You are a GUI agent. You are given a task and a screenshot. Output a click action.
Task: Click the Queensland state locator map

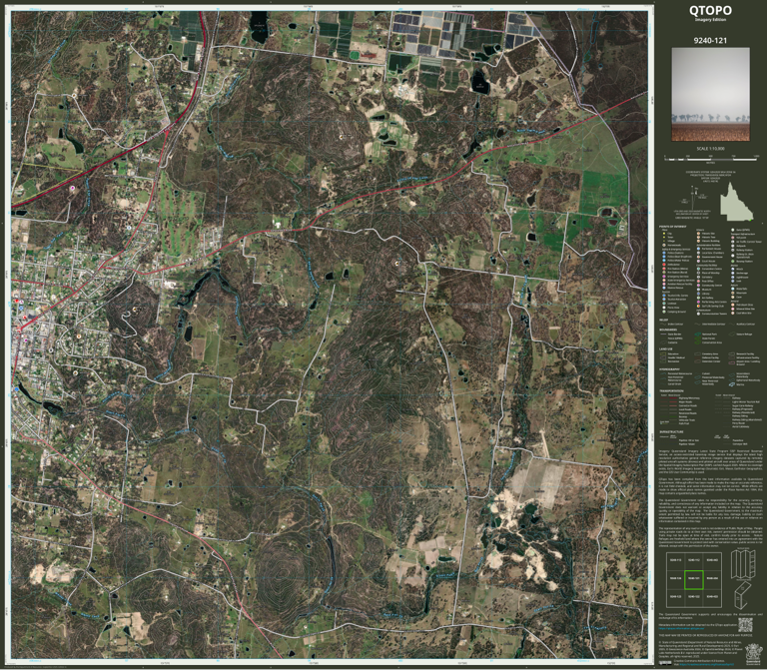(x=737, y=202)
